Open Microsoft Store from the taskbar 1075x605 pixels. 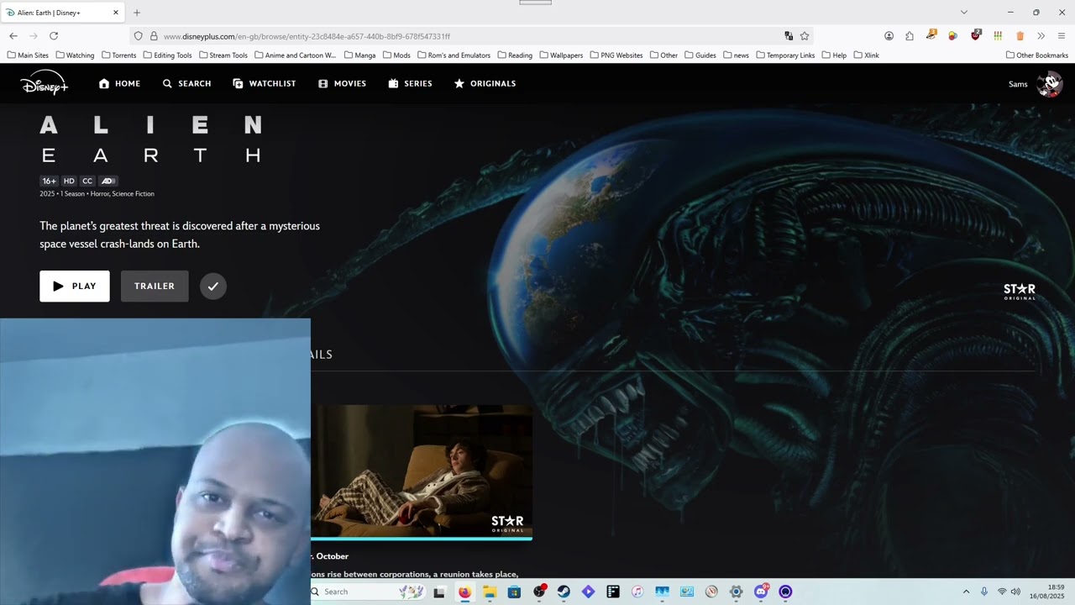(x=514, y=592)
